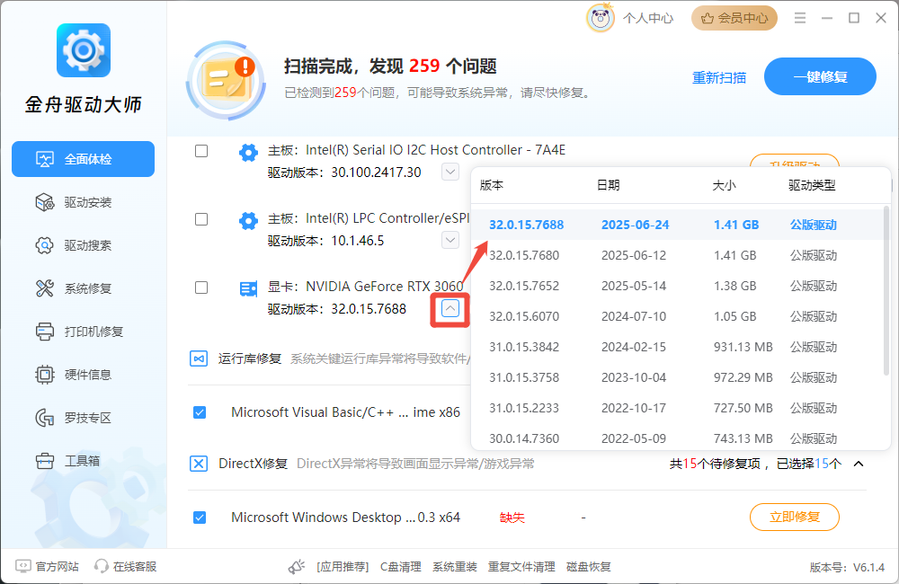This screenshot has height=584, width=899.
Task: Open the 磁盘恢复 link
Action: coord(589,567)
